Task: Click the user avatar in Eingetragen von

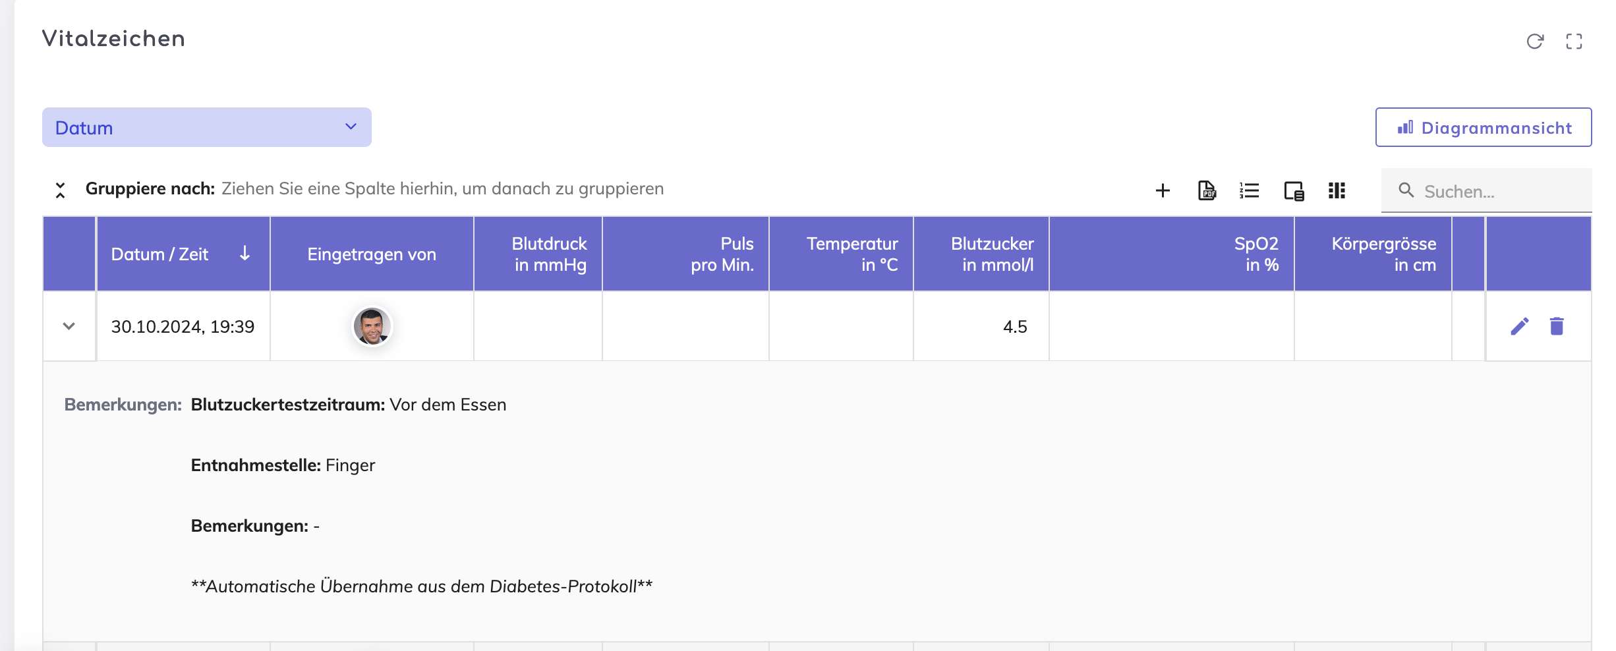Action: (x=372, y=327)
